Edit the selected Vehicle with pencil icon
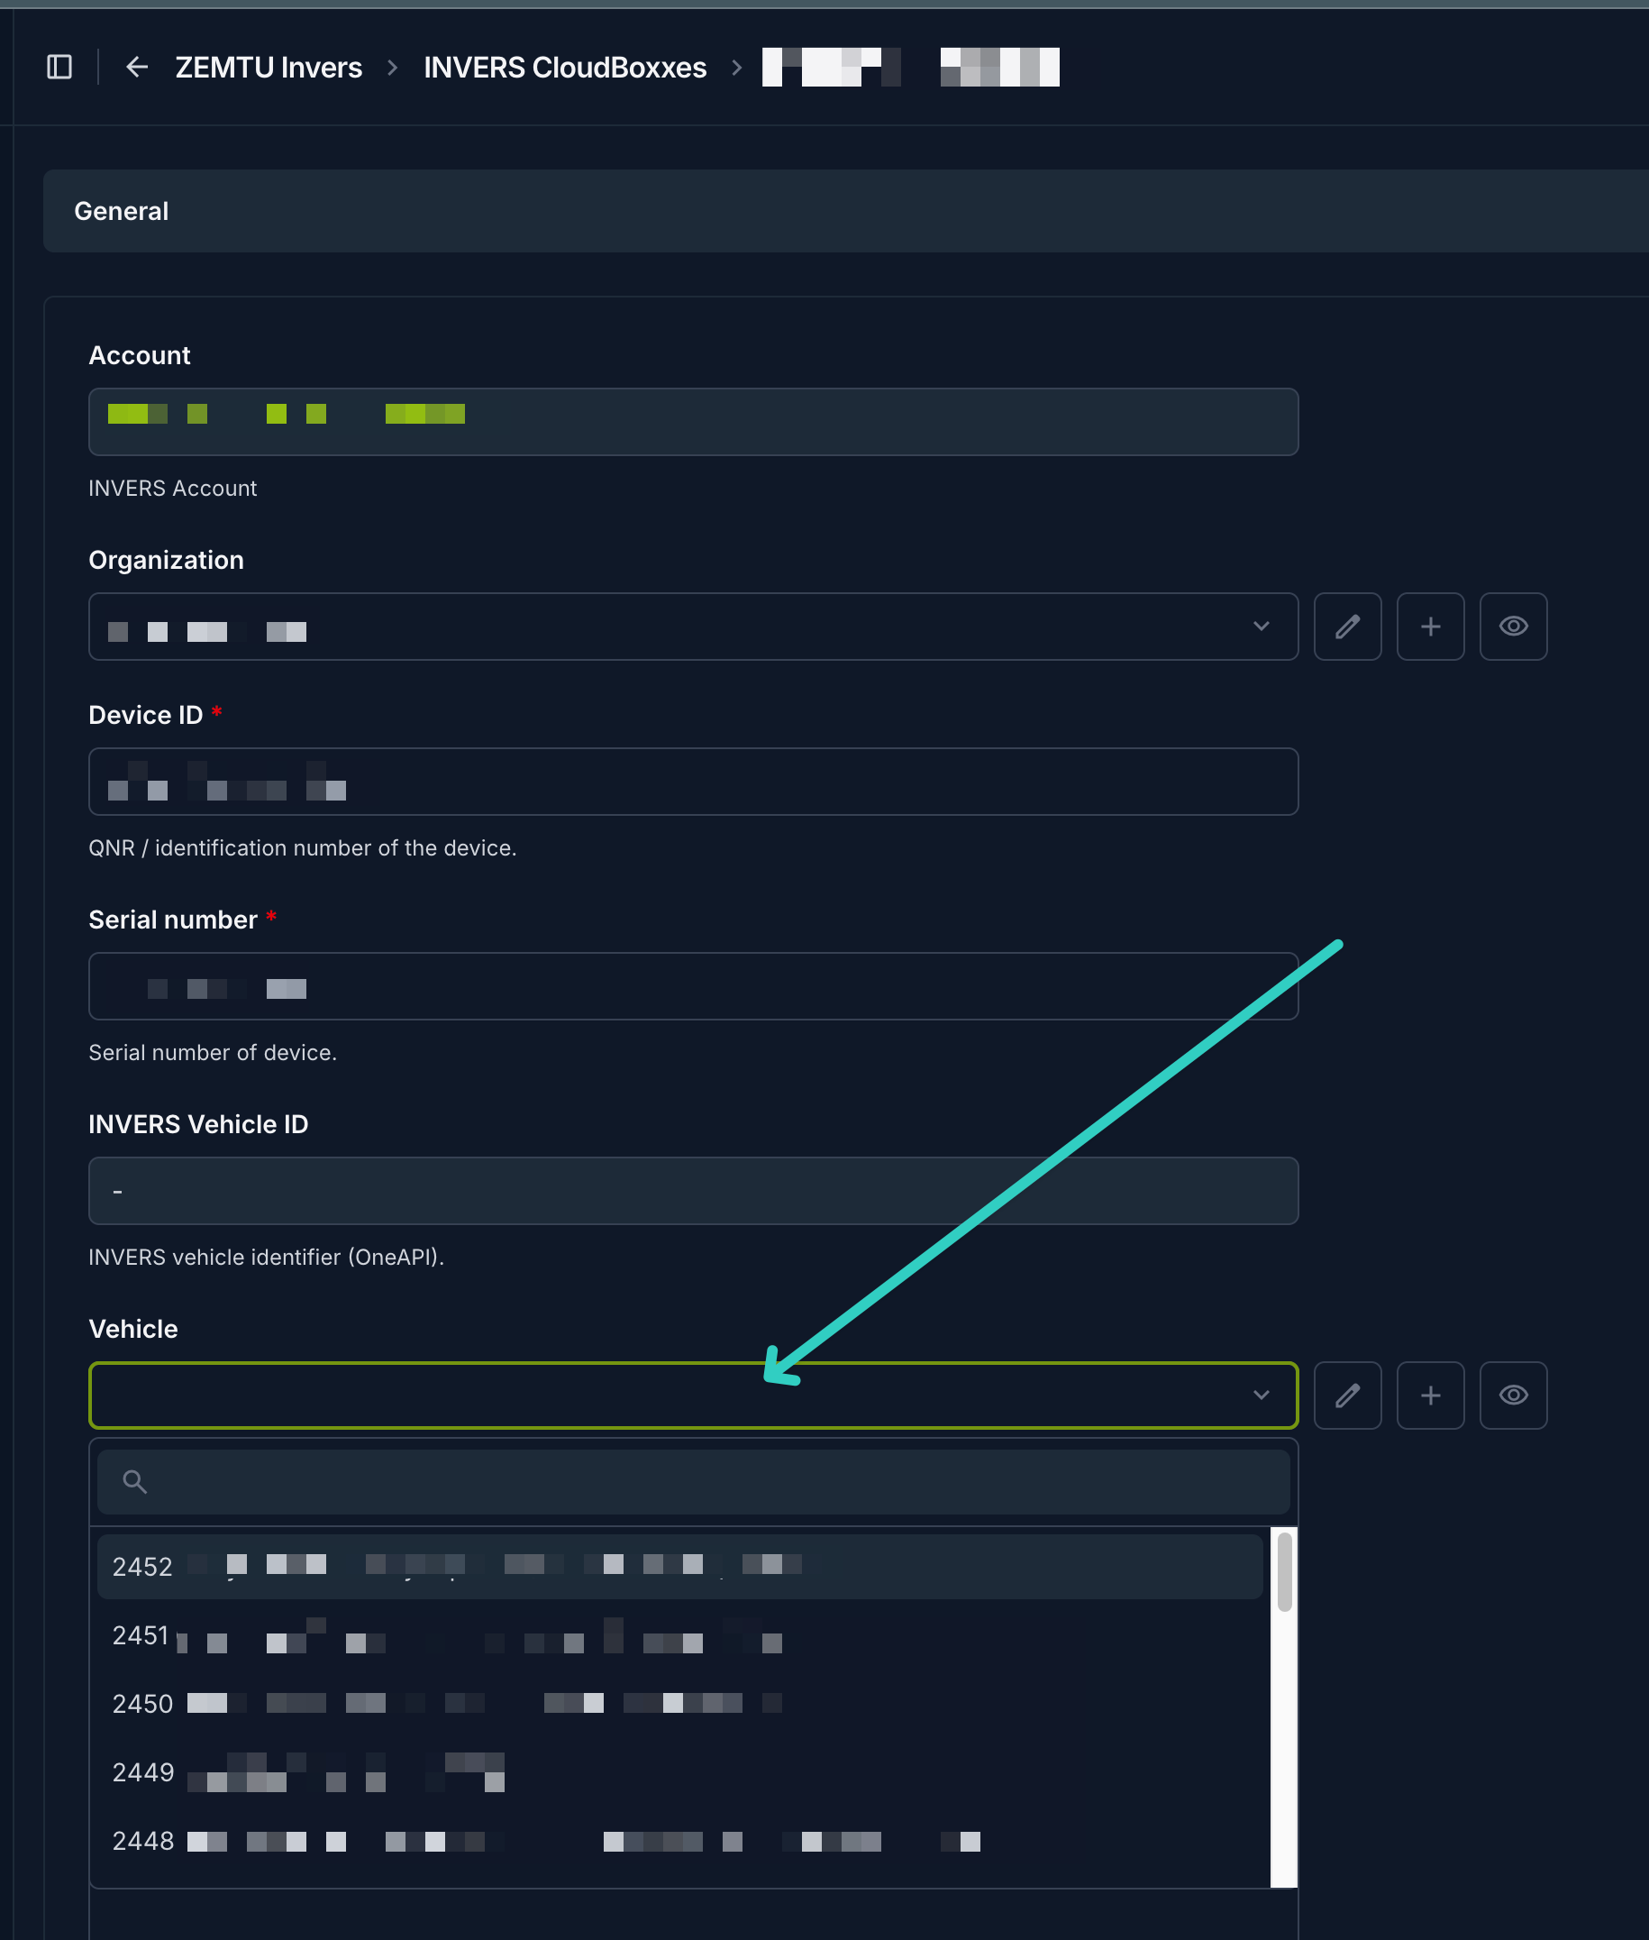The height and width of the screenshot is (1940, 1649). (1347, 1396)
